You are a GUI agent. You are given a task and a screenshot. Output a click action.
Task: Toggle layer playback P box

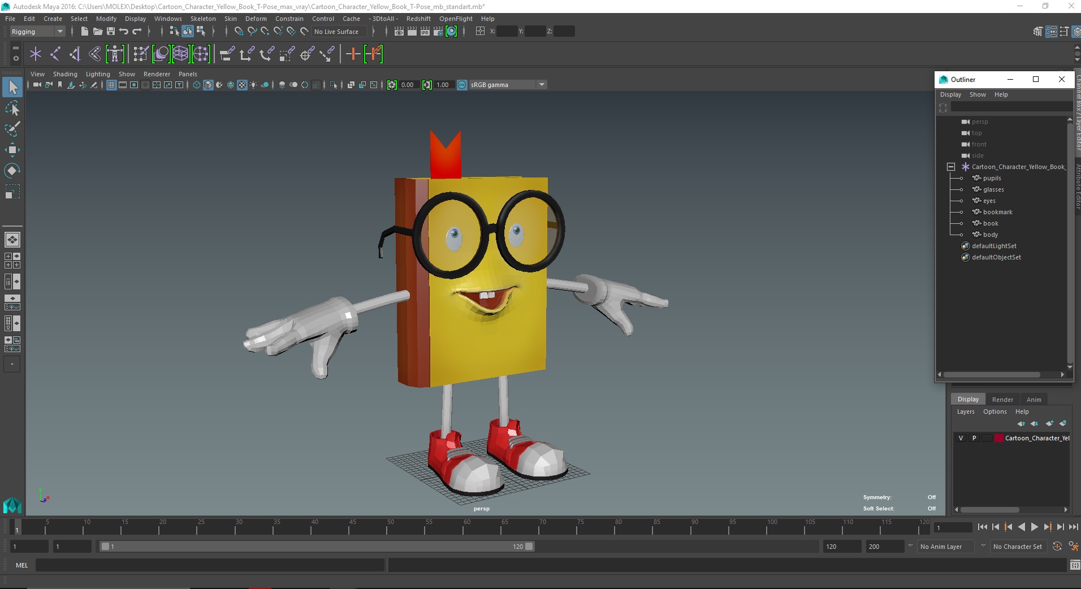[x=974, y=438]
